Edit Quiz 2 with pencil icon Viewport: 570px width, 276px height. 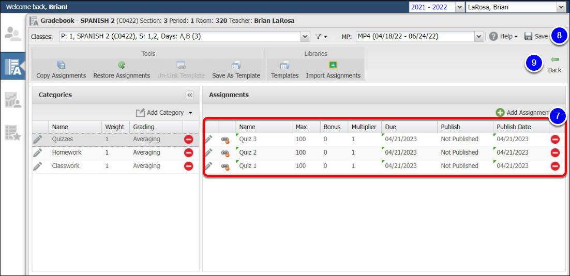pyautogui.click(x=208, y=152)
